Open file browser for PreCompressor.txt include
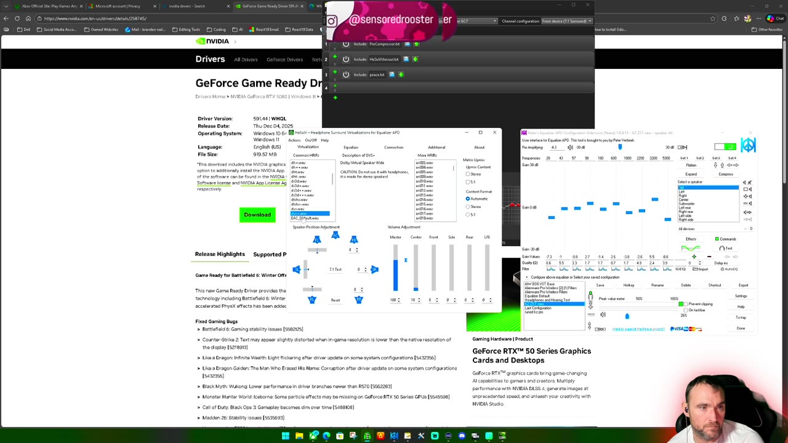Image resolution: width=788 pixels, height=443 pixels. pyautogui.click(x=407, y=44)
